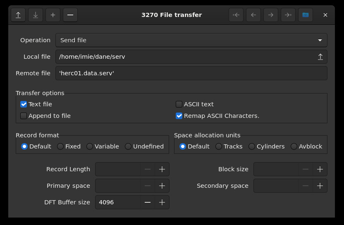This screenshot has height=225, width=344.
Task: Increase the DFT Buffer size value
Action: pos(162,202)
